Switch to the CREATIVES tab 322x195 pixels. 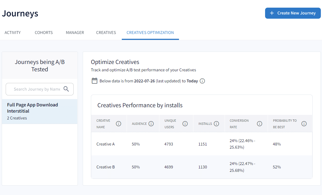pyautogui.click(x=106, y=33)
